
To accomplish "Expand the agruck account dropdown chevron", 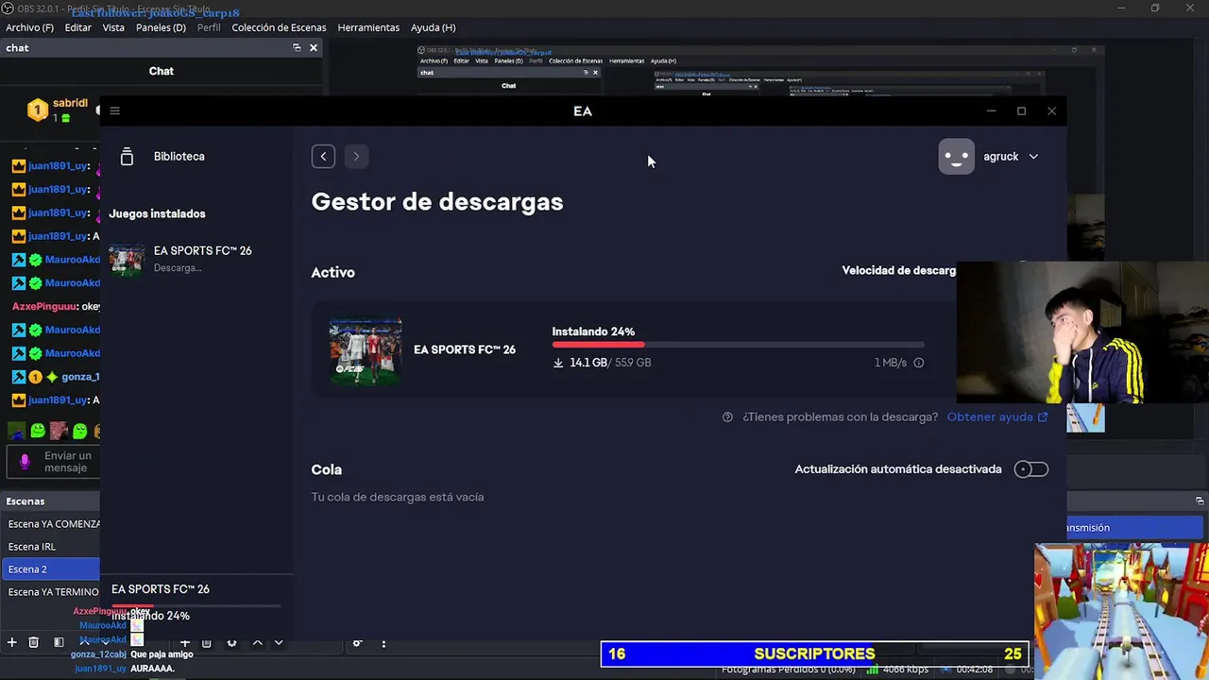I will click(1033, 157).
